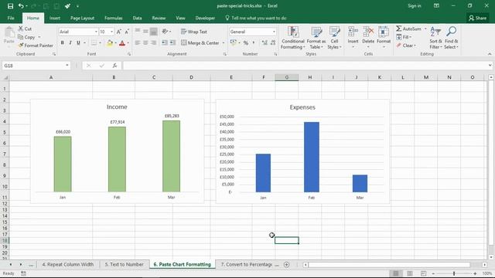Apply borders to the cell
This screenshot has height=278, width=495.
coord(94,43)
